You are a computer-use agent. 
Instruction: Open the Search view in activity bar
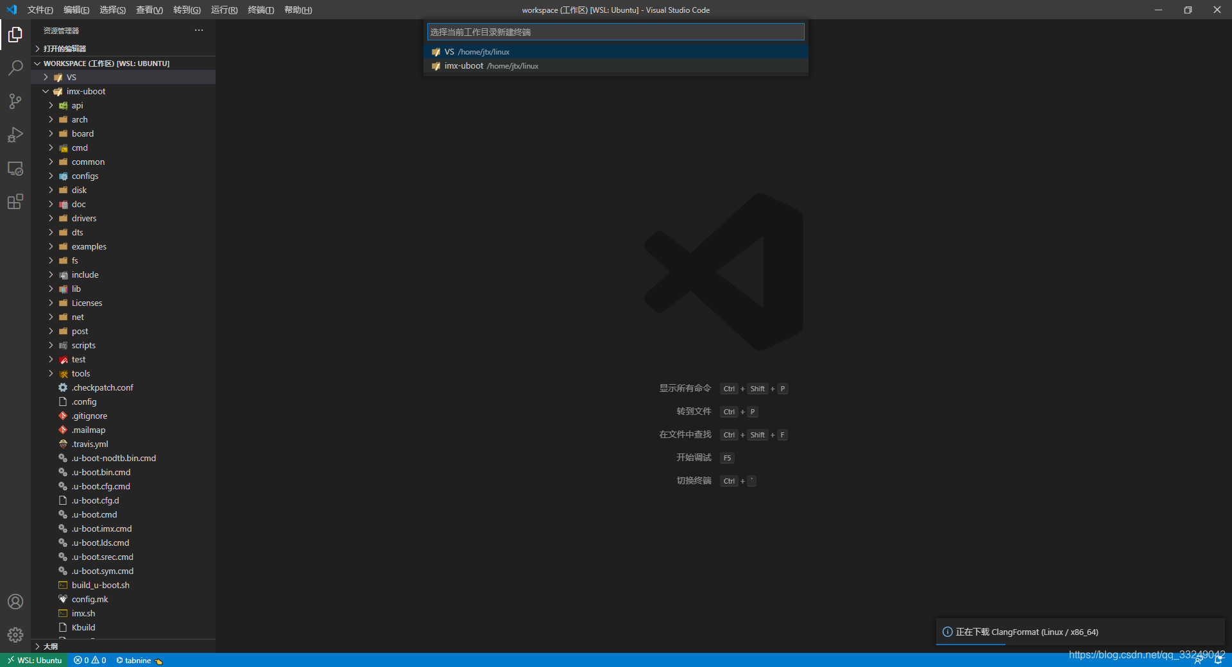(x=15, y=67)
